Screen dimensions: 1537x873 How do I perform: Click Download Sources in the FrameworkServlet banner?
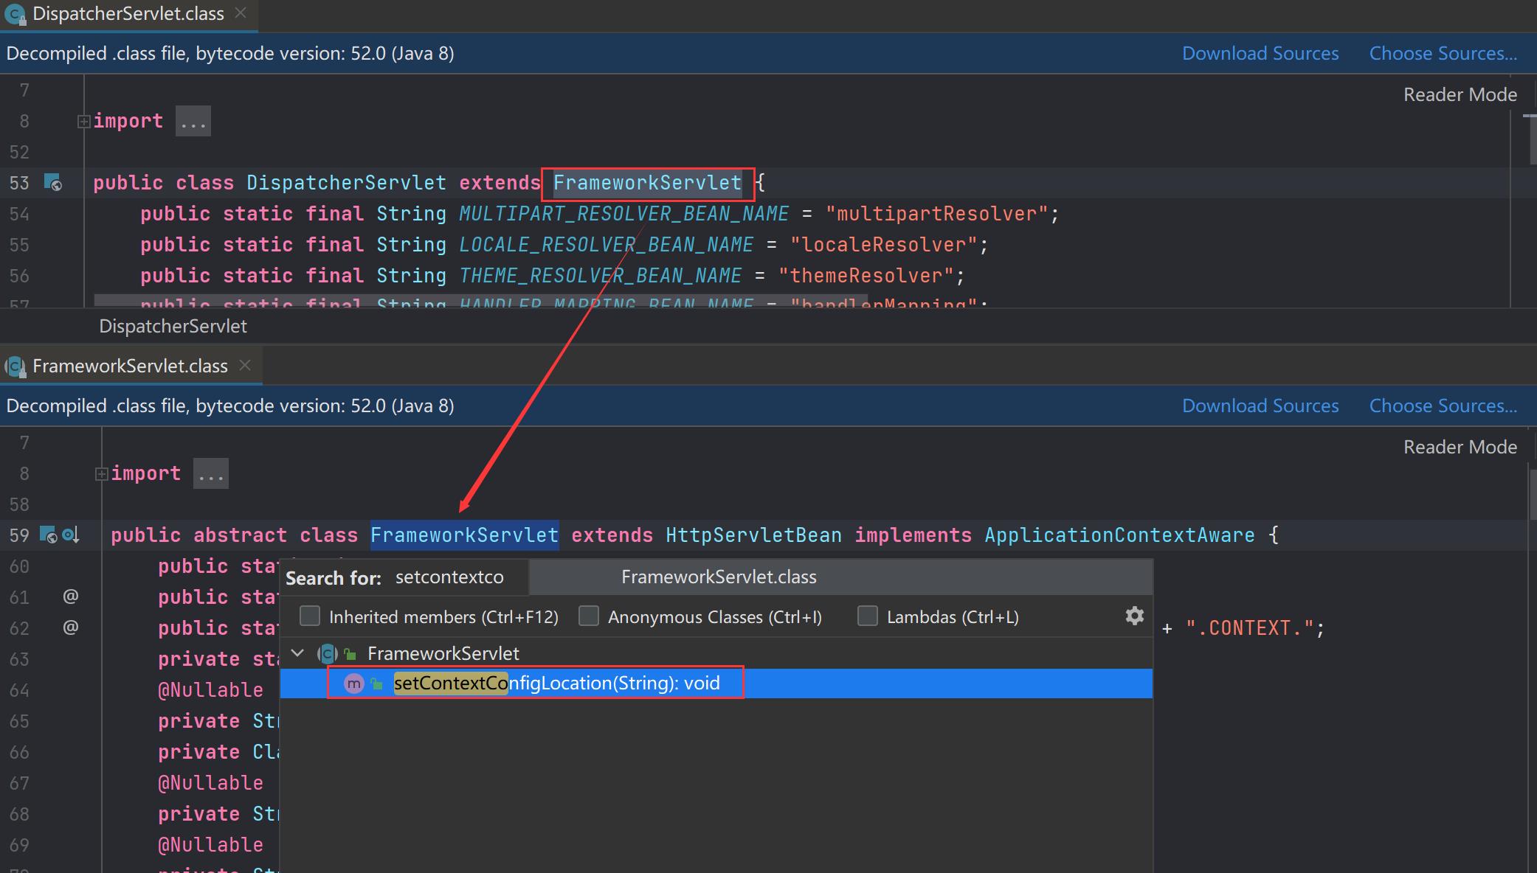pos(1260,406)
